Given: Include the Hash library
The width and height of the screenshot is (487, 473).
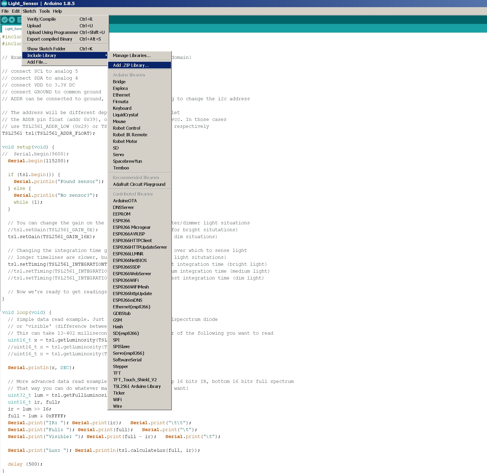Looking at the screenshot, I should tap(139, 327).
